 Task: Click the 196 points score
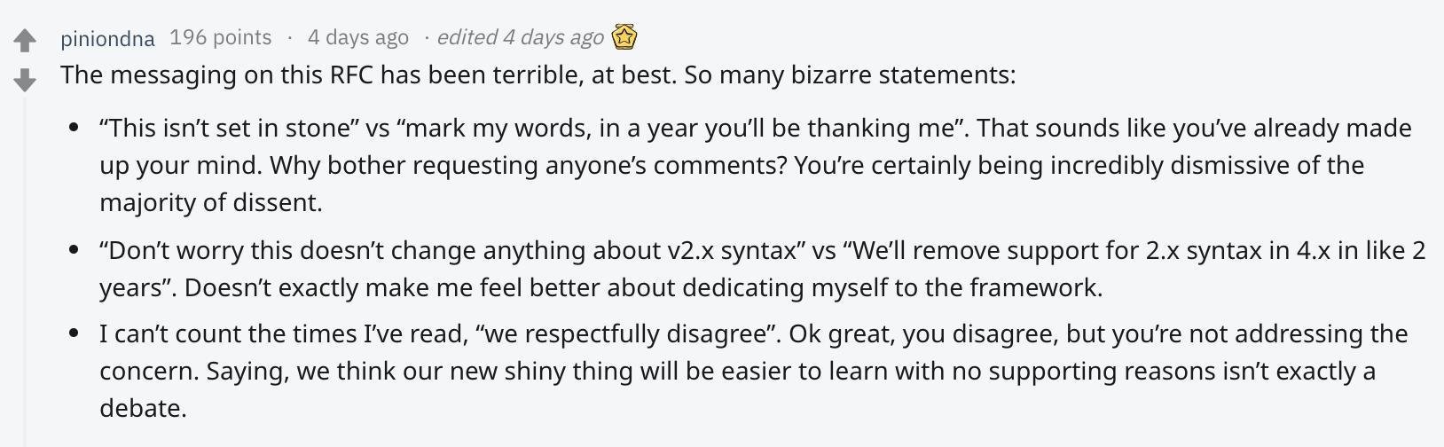(x=221, y=37)
